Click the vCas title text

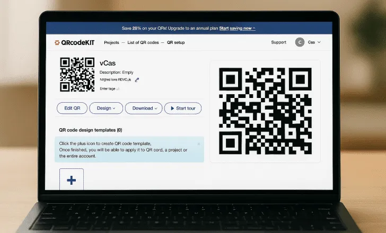(108, 63)
